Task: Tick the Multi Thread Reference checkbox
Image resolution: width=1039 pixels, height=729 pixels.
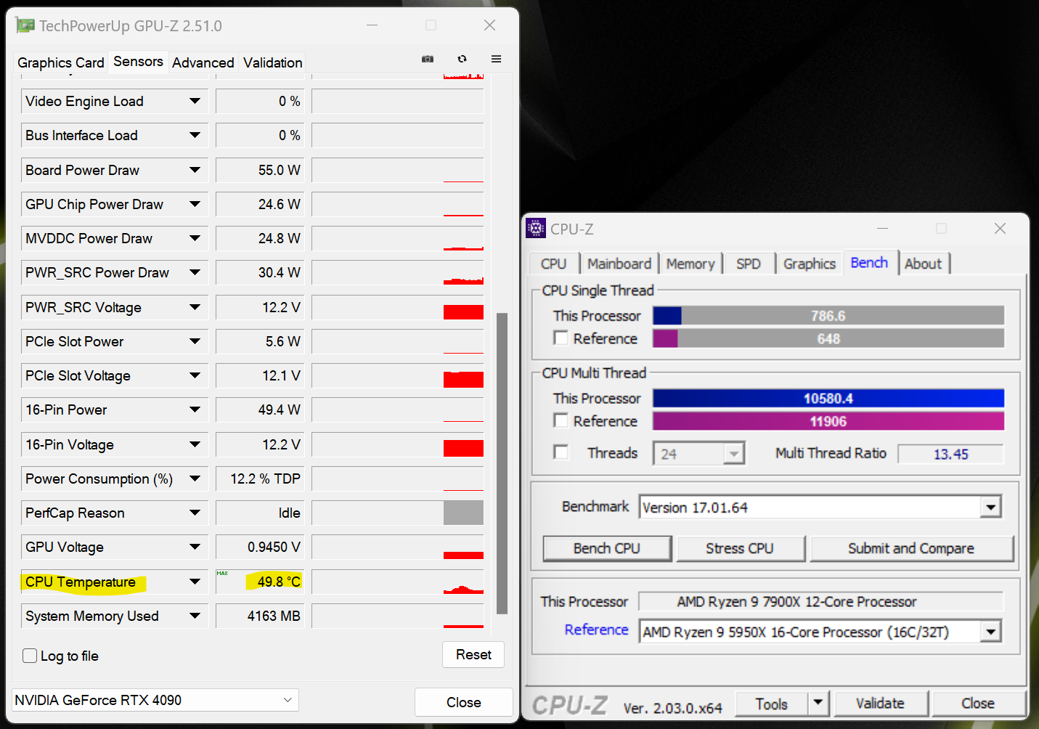Action: click(x=561, y=421)
